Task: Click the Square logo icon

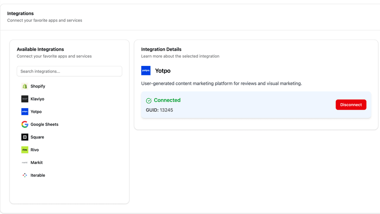Action: tap(25, 137)
